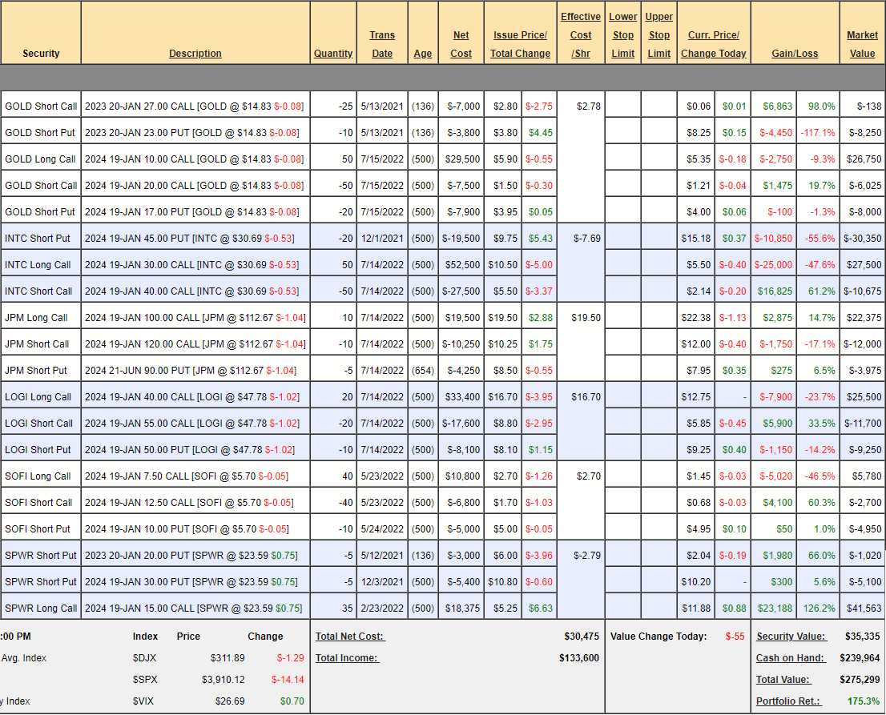
Task: Click the Net Cost column header
Action: (461, 44)
